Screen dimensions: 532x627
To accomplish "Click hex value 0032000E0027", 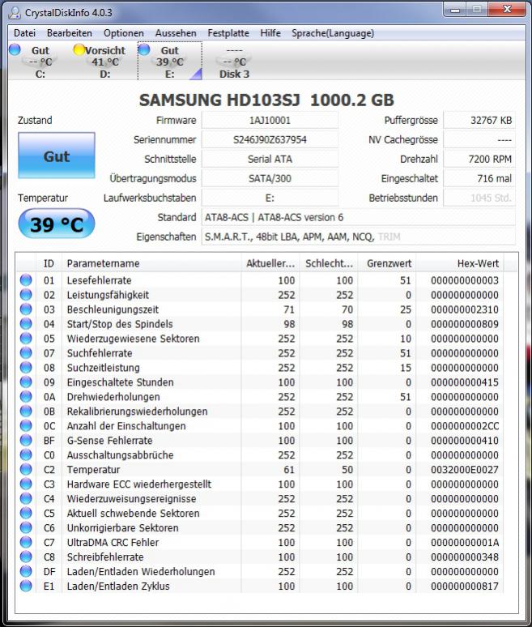I will [x=465, y=470].
